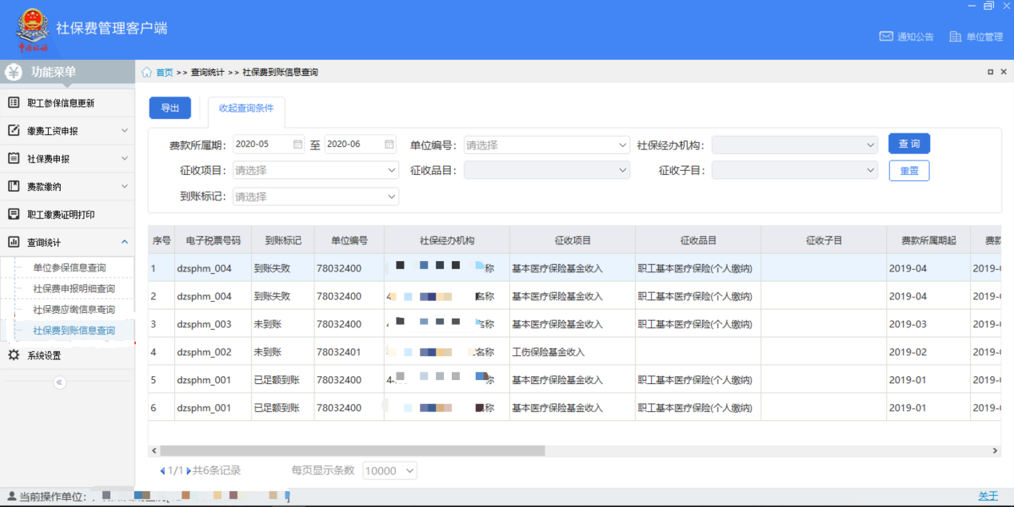Open 单位管理 building icon
1014x507 pixels.
tap(955, 36)
